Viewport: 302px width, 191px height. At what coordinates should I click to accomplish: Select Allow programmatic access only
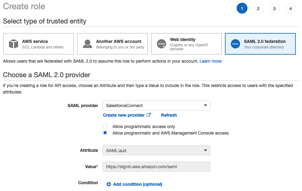(x=105, y=126)
